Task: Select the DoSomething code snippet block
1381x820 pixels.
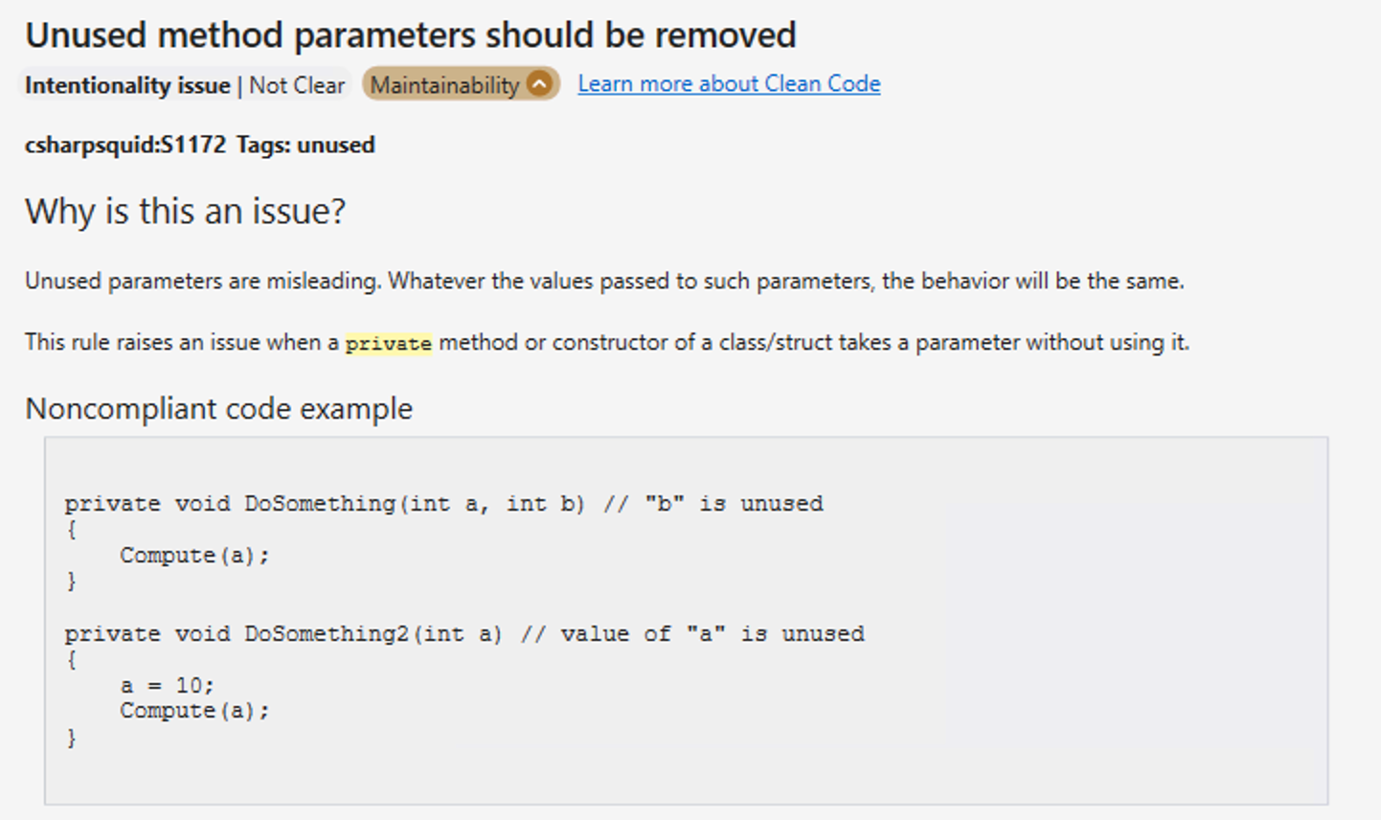Action: pyautogui.click(x=443, y=541)
